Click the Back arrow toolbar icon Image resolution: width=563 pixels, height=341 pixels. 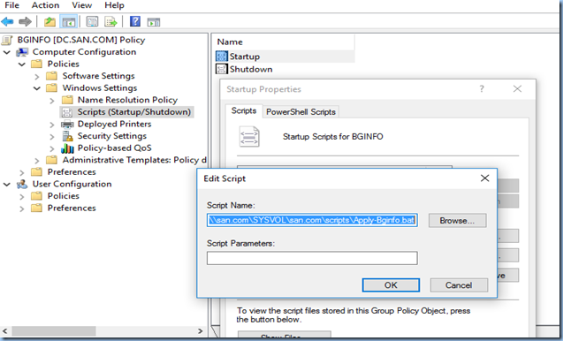click(x=8, y=22)
